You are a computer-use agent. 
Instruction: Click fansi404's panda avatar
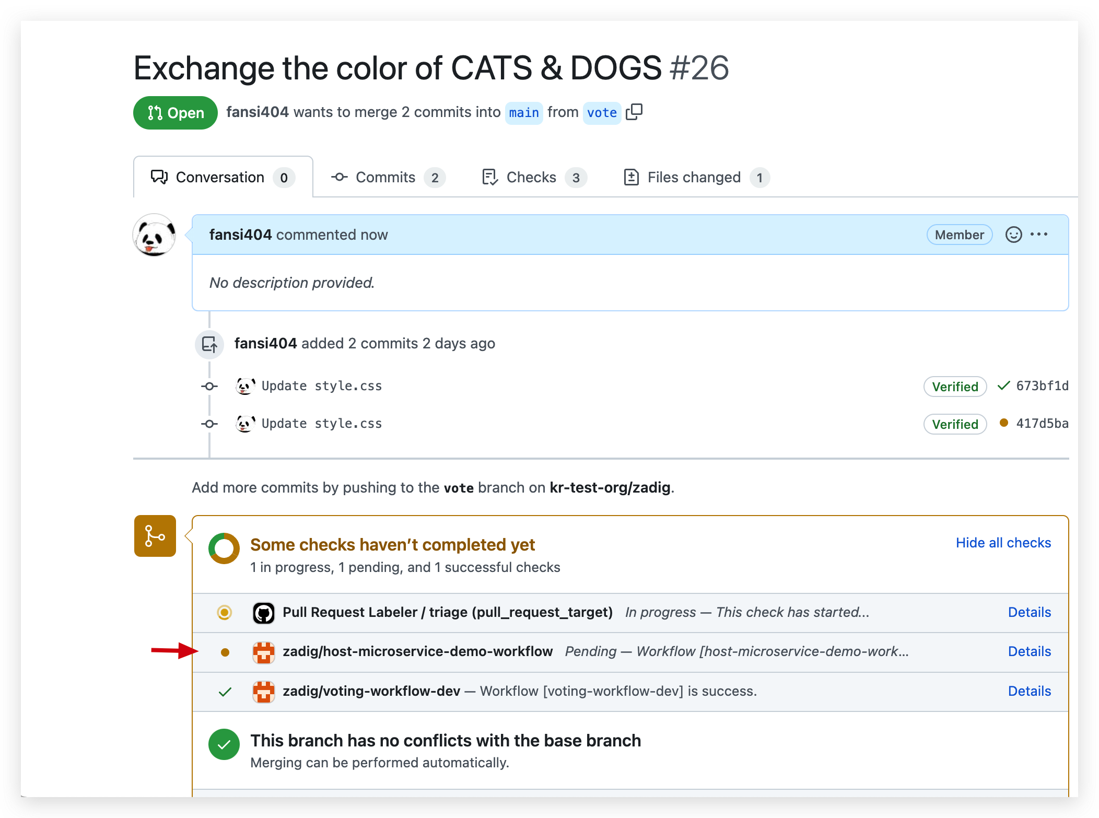coord(154,235)
